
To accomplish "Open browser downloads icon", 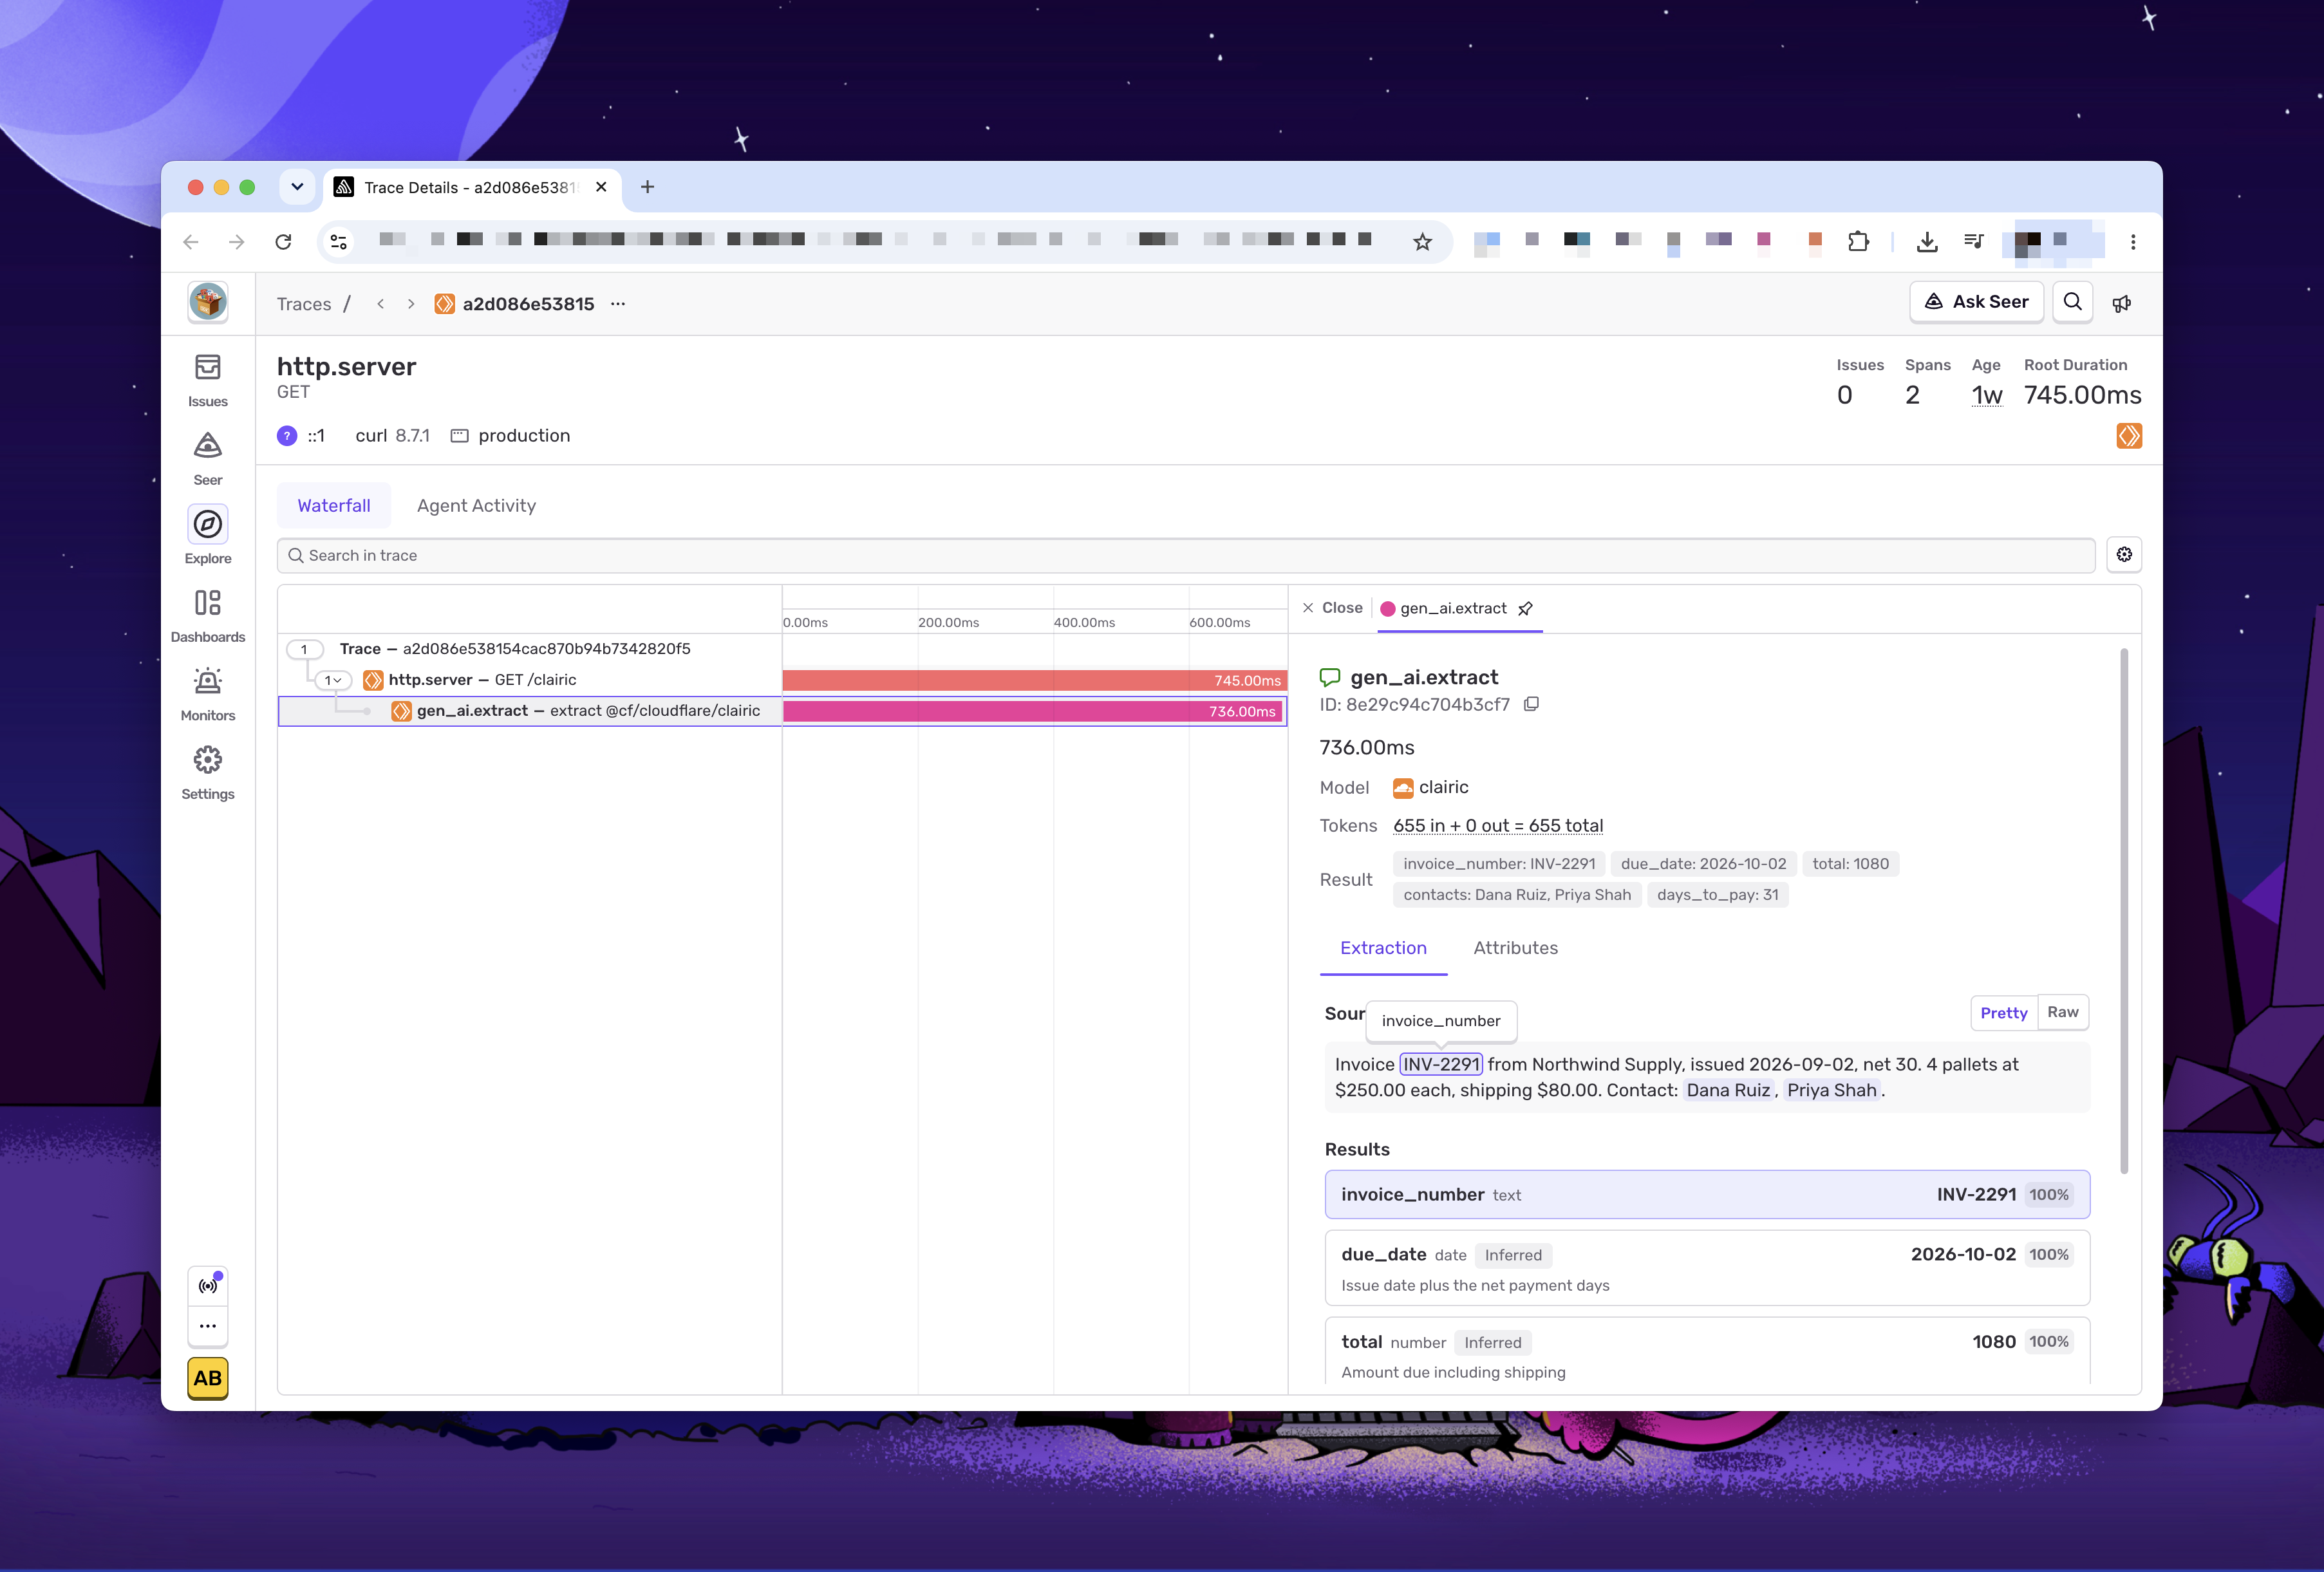I will click(1927, 241).
